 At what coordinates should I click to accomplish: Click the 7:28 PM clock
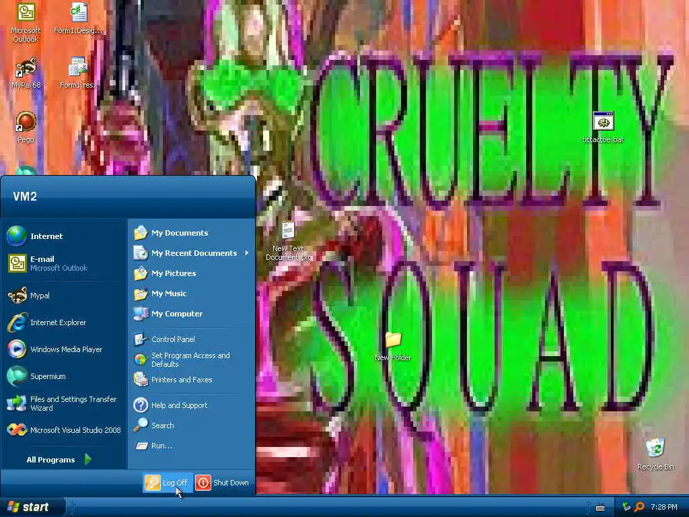tap(664, 507)
